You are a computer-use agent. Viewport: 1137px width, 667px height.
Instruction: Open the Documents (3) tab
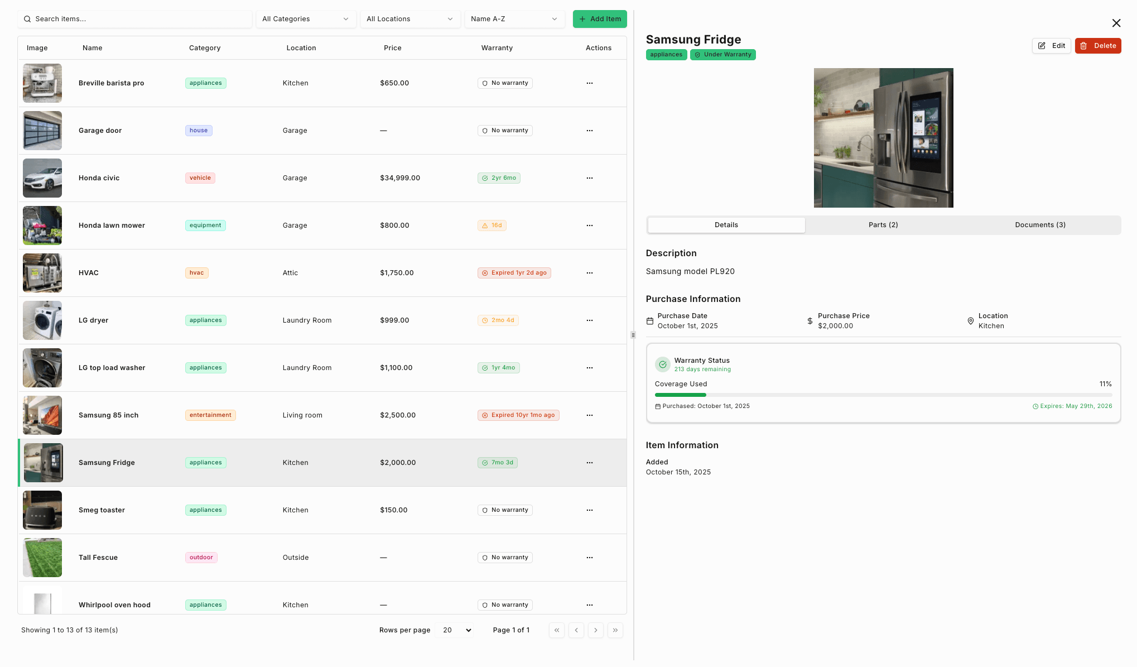pos(1040,224)
